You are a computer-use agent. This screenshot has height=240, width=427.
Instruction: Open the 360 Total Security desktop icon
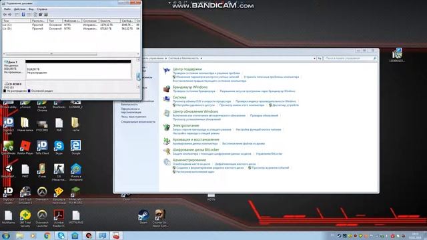pyautogui.click(x=25, y=218)
